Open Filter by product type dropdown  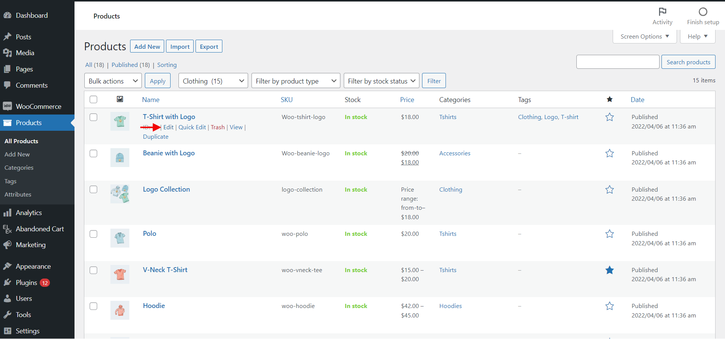click(x=296, y=81)
